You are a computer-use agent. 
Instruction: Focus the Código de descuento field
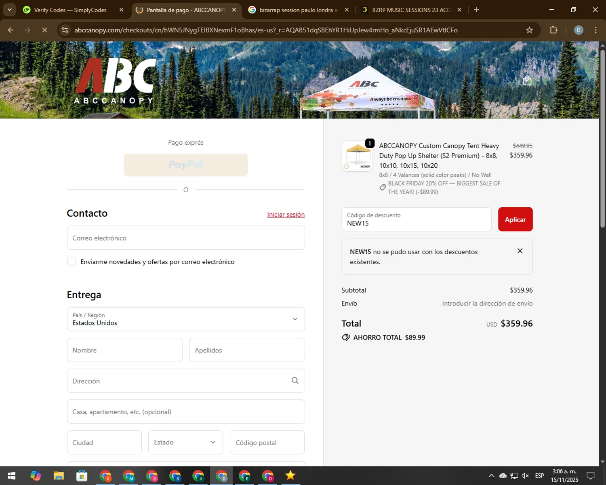pos(417,219)
